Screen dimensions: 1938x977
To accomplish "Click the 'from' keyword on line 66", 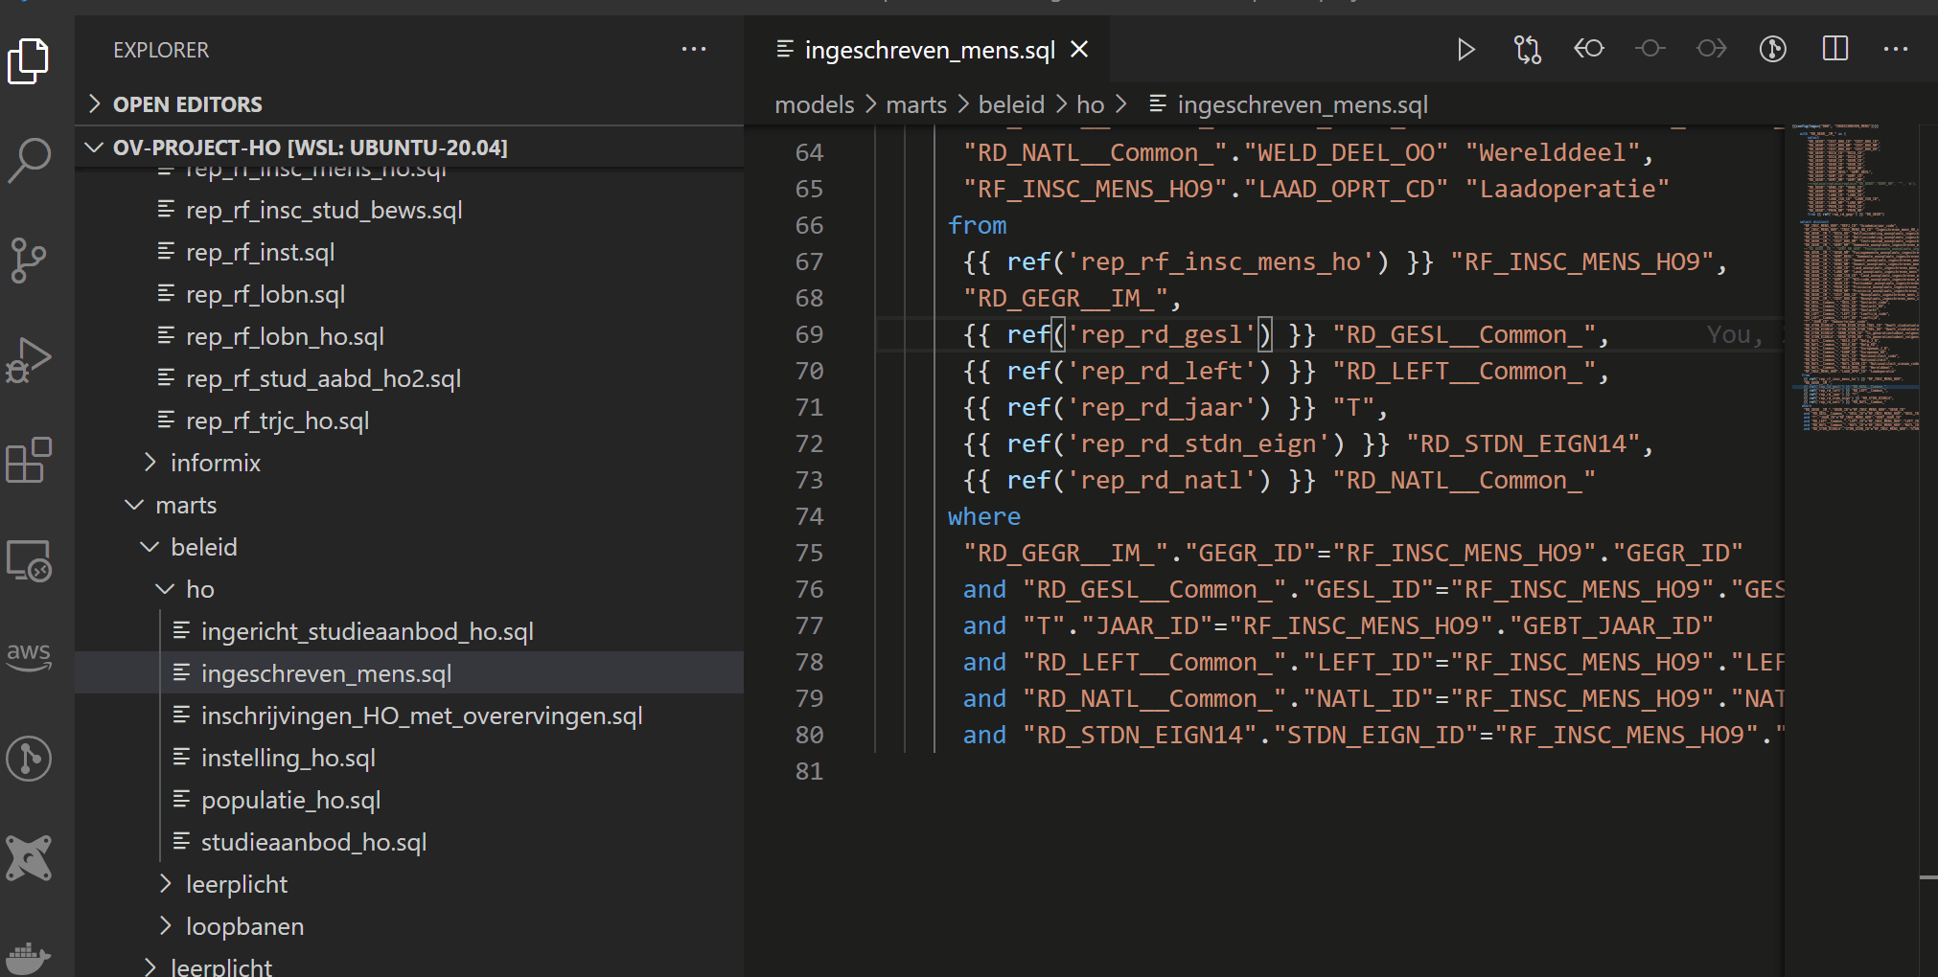I will click(977, 225).
